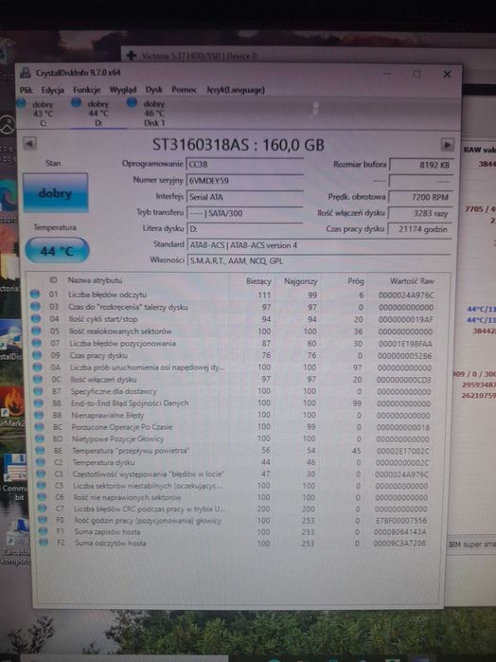Click the Oprogramowanie field CC38

(244, 164)
